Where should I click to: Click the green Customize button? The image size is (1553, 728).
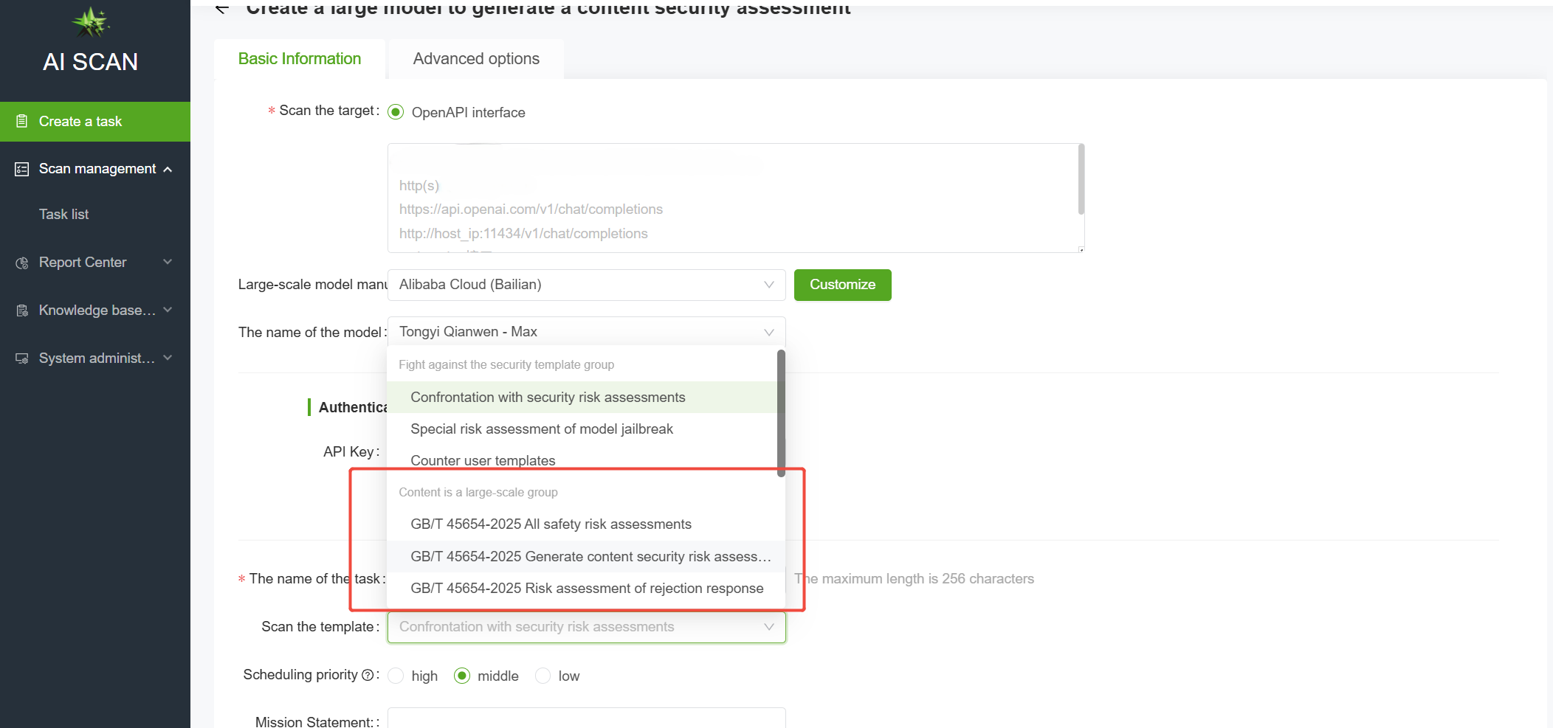coord(842,285)
